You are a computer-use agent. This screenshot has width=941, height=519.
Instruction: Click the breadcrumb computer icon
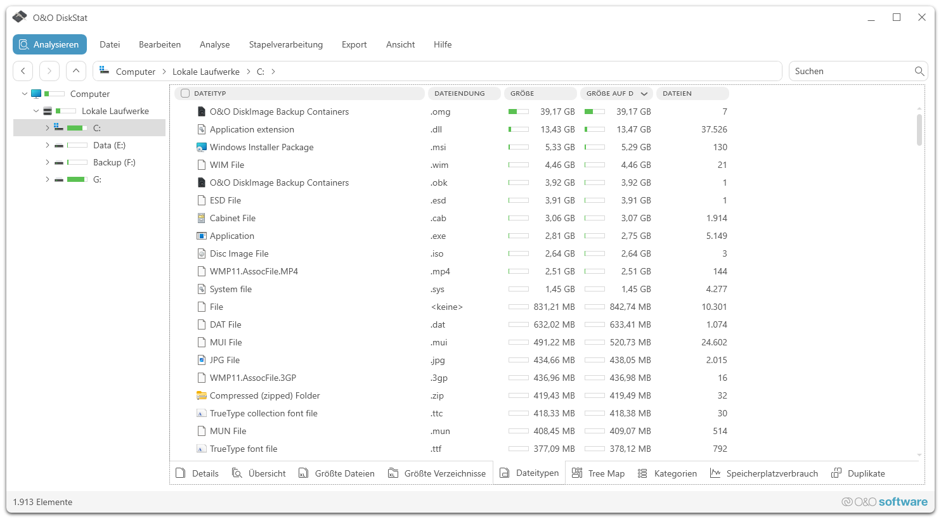click(x=105, y=71)
